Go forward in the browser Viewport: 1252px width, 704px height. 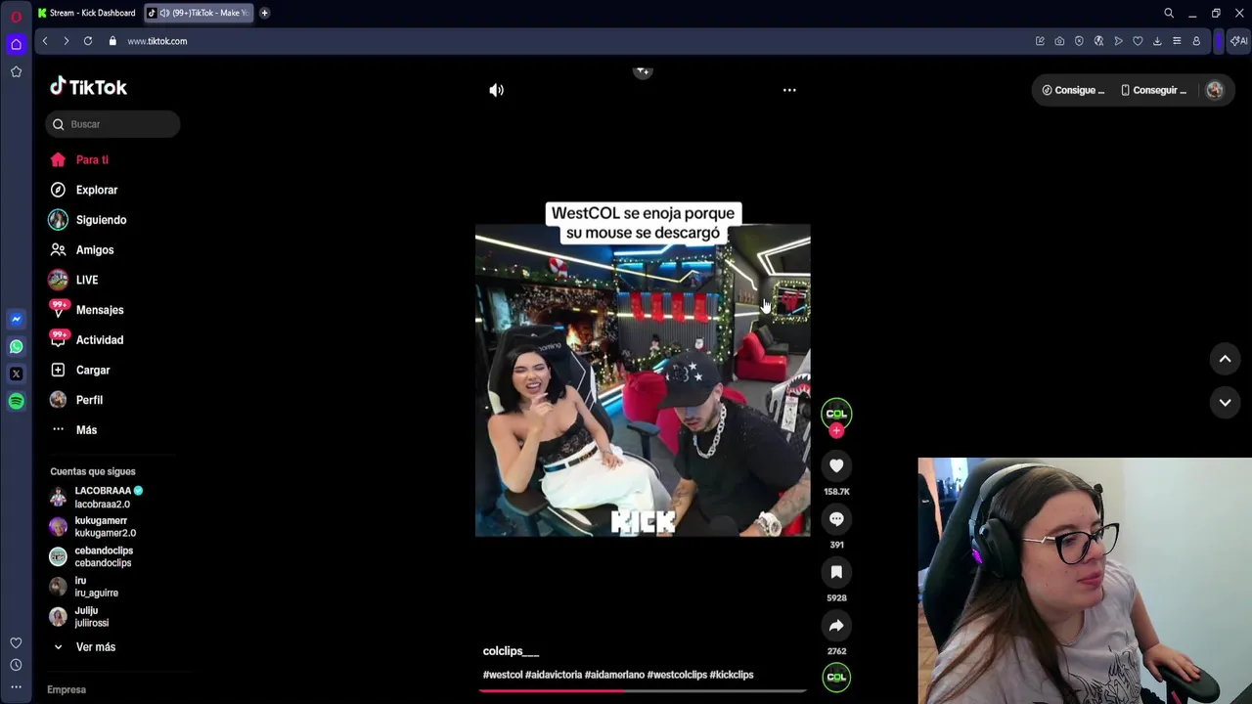point(67,41)
